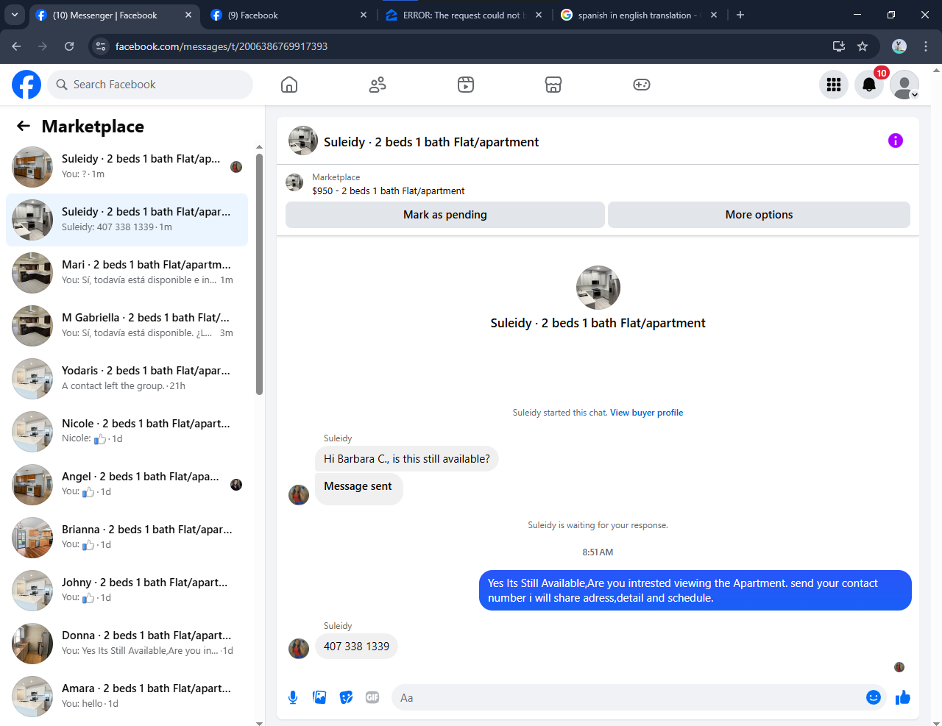Open the Gaming controller icon
Viewport: 942px width, 726px height.
(x=642, y=85)
